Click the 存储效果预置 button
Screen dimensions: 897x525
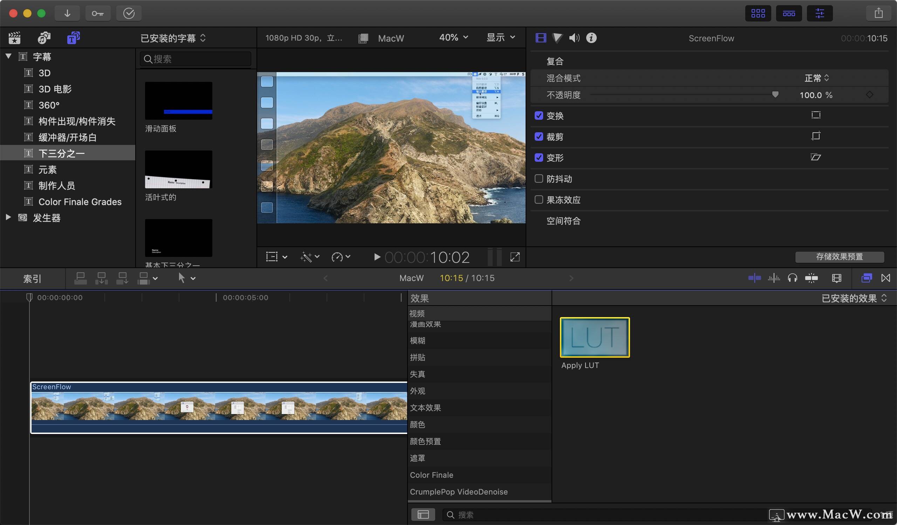pyautogui.click(x=839, y=257)
